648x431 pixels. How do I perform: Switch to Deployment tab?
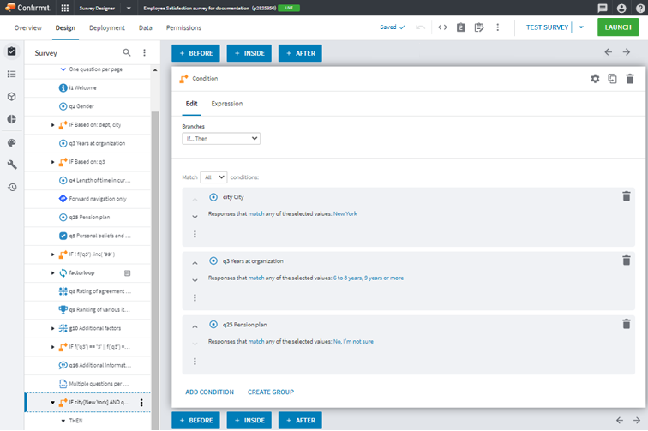tap(107, 27)
